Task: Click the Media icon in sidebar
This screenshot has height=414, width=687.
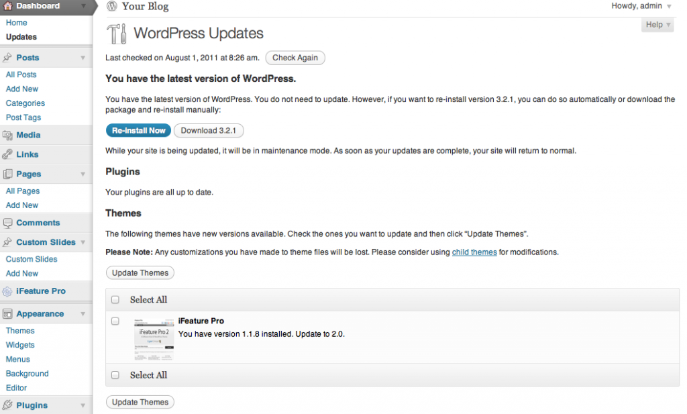Action: pos(7,136)
